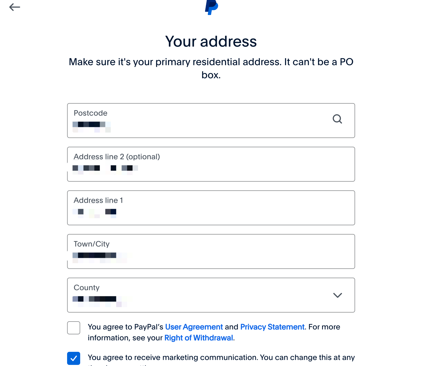Open the Privacy Statement link
The image size is (444, 366).
tap(272, 327)
